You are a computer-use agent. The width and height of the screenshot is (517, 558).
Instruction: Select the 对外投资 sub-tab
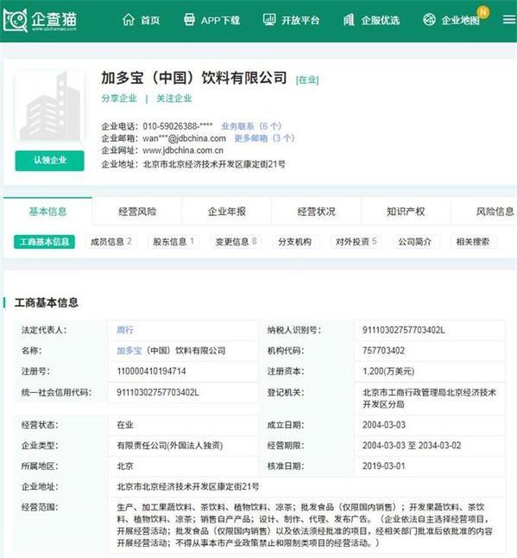click(x=356, y=242)
